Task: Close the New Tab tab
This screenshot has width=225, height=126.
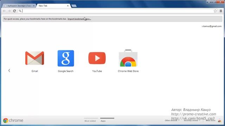Action: 68,6
